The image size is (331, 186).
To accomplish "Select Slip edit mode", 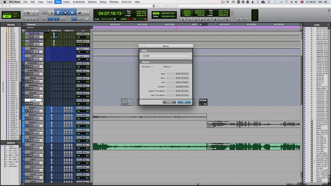I will (7, 16).
